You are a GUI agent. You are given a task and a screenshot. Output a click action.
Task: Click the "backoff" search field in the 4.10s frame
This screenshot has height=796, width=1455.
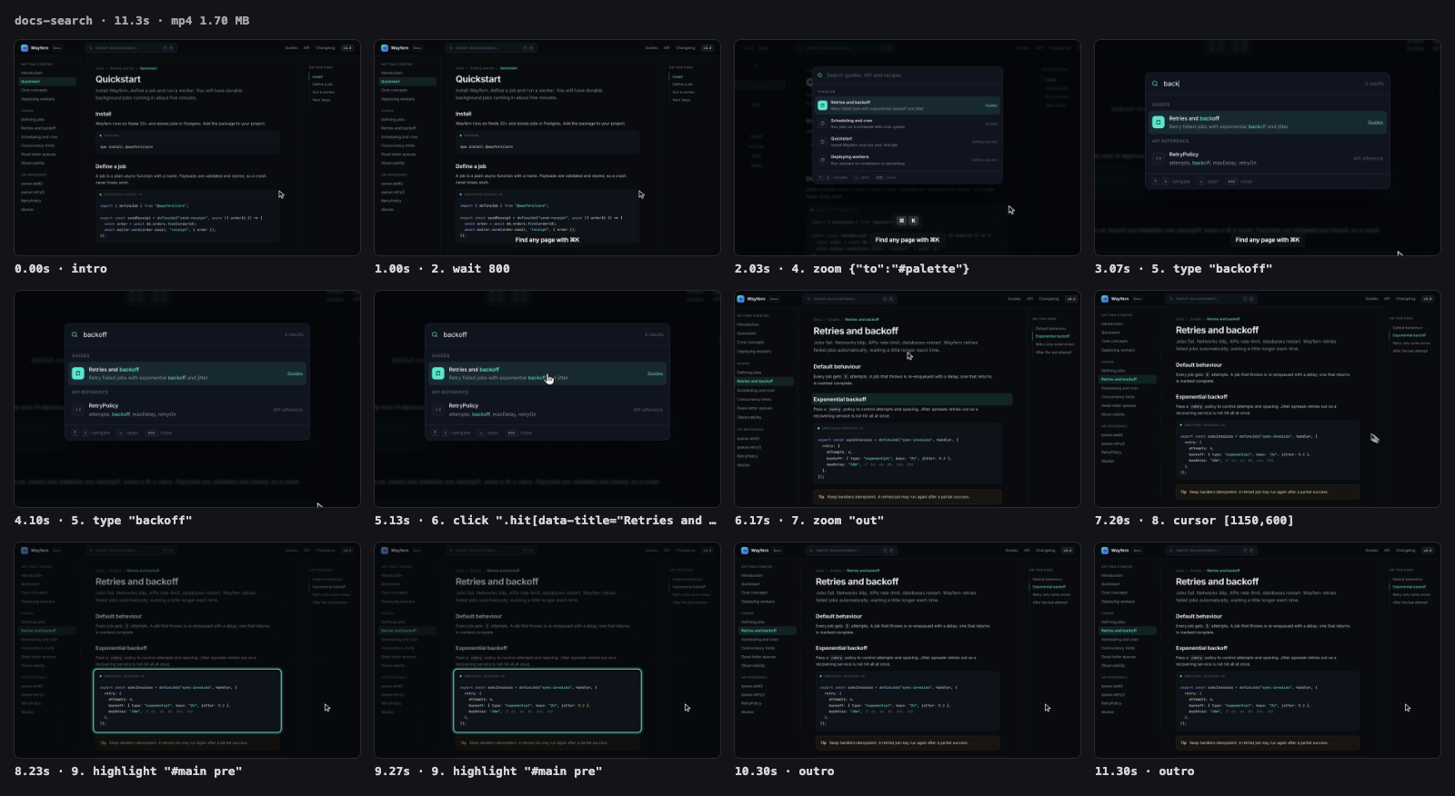(x=187, y=334)
